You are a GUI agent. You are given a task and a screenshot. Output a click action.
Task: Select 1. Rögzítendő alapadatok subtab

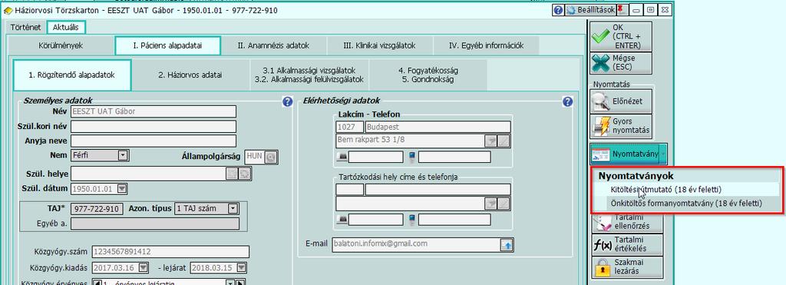(71, 75)
